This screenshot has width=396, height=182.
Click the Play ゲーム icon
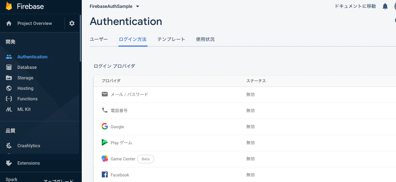(105, 142)
